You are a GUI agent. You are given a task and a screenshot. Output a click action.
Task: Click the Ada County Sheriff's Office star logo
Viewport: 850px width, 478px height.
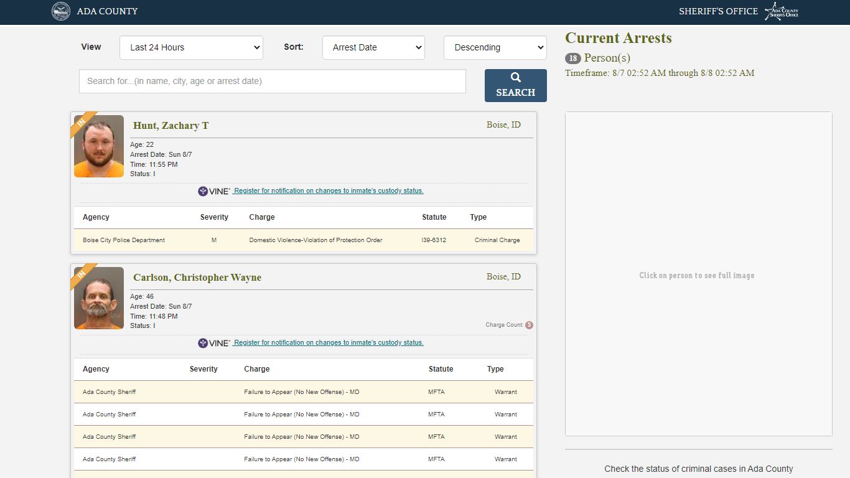(782, 11)
